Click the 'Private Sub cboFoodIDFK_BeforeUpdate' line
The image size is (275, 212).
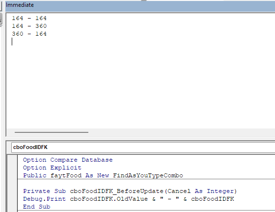(x=130, y=191)
